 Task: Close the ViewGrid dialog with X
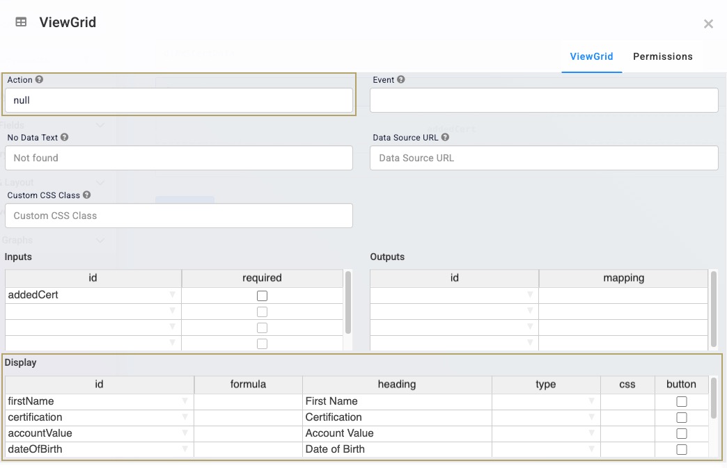708,24
